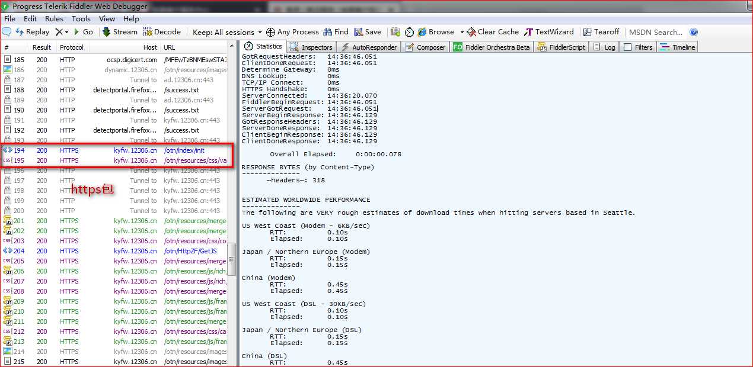Click the timer stopwatch icon
Screen dimensions: 753x367
pyautogui.click(x=410, y=32)
